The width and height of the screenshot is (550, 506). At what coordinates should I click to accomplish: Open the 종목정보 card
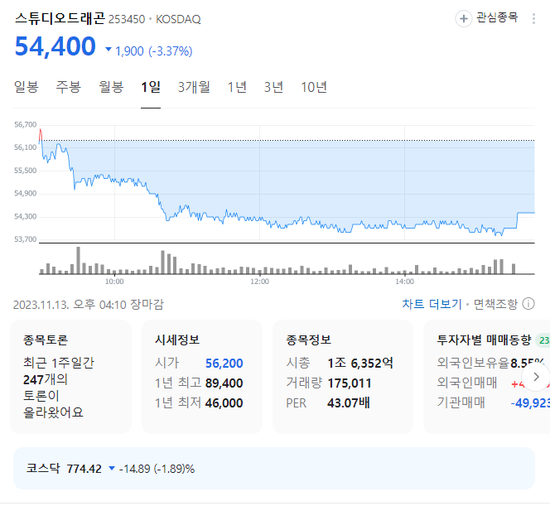[x=343, y=377]
